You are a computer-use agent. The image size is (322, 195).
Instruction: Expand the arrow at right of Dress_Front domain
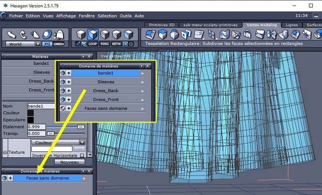[142, 100]
